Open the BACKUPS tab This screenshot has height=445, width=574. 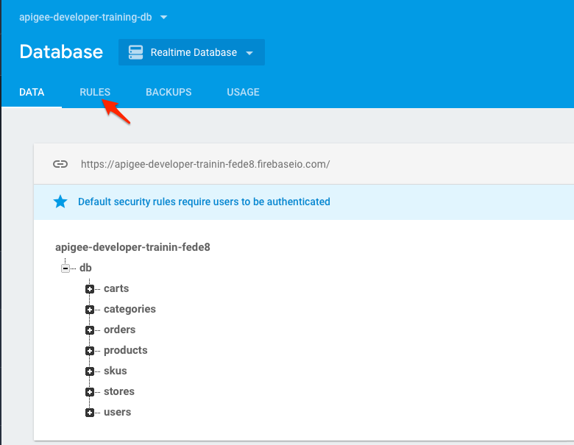(x=169, y=92)
